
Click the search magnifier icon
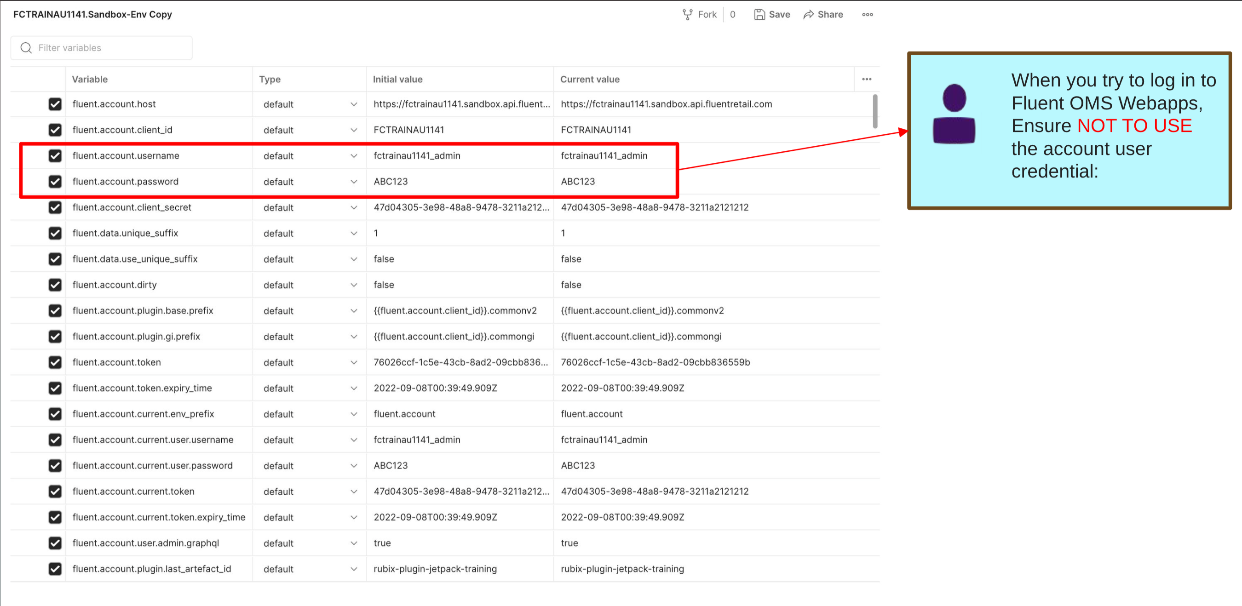(x=26, y=48)
